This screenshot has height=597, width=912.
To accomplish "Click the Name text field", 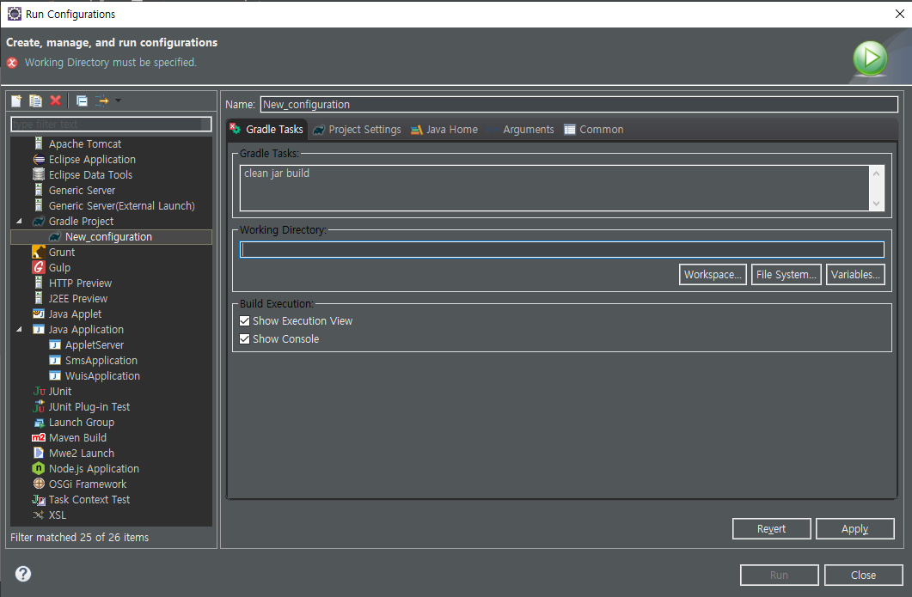I will click(578, 105).
